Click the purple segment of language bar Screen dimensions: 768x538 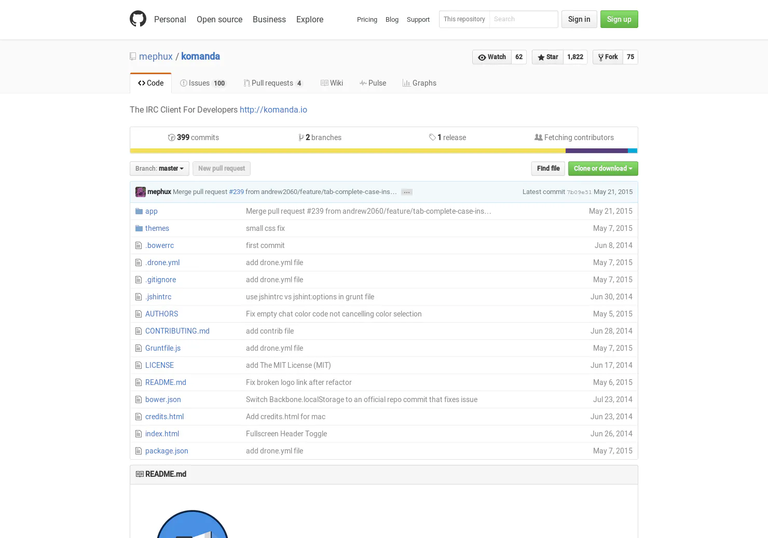tap(597, 151)
